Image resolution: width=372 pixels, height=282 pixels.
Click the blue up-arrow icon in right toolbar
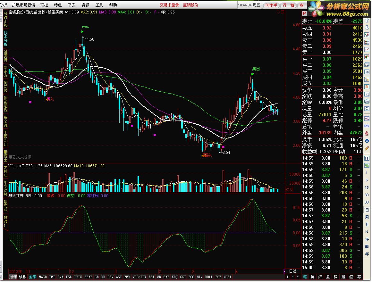click(x=367, y=21)
